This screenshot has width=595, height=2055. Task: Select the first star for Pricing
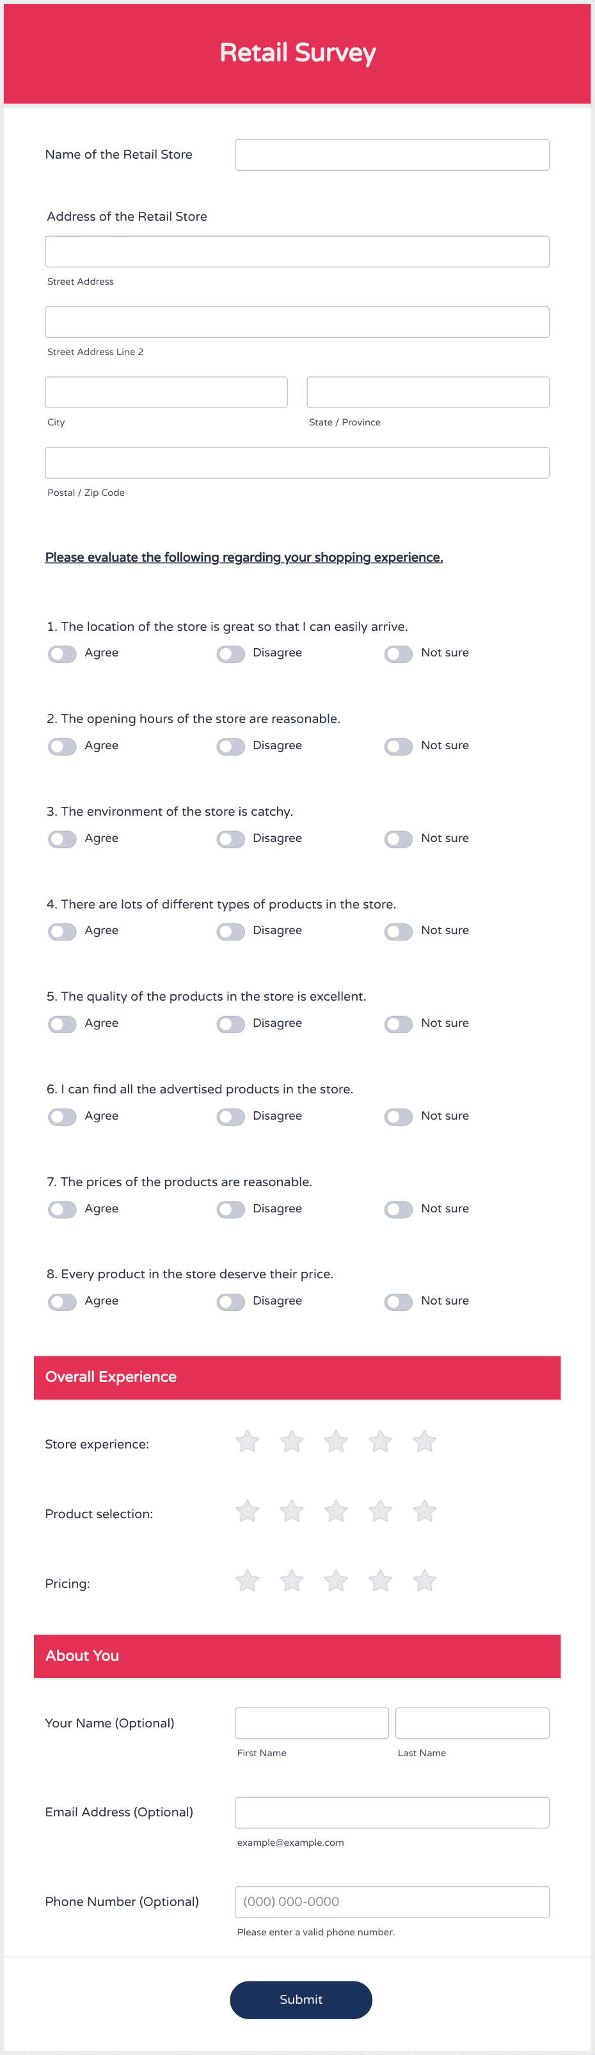pos(247,1580)
